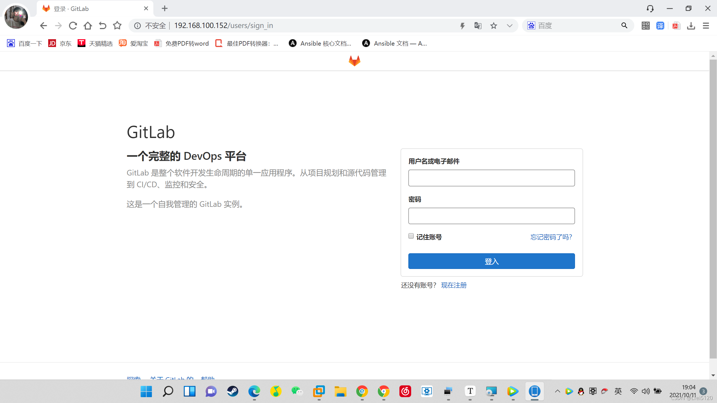Open the downloads icon
717x403 pixels.
coord(691,26)
